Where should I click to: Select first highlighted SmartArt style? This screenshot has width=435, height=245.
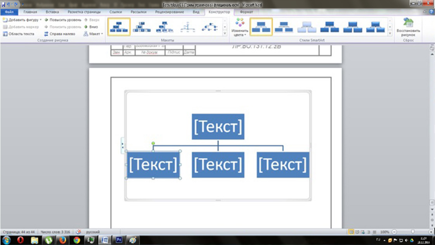coord(261,27)
